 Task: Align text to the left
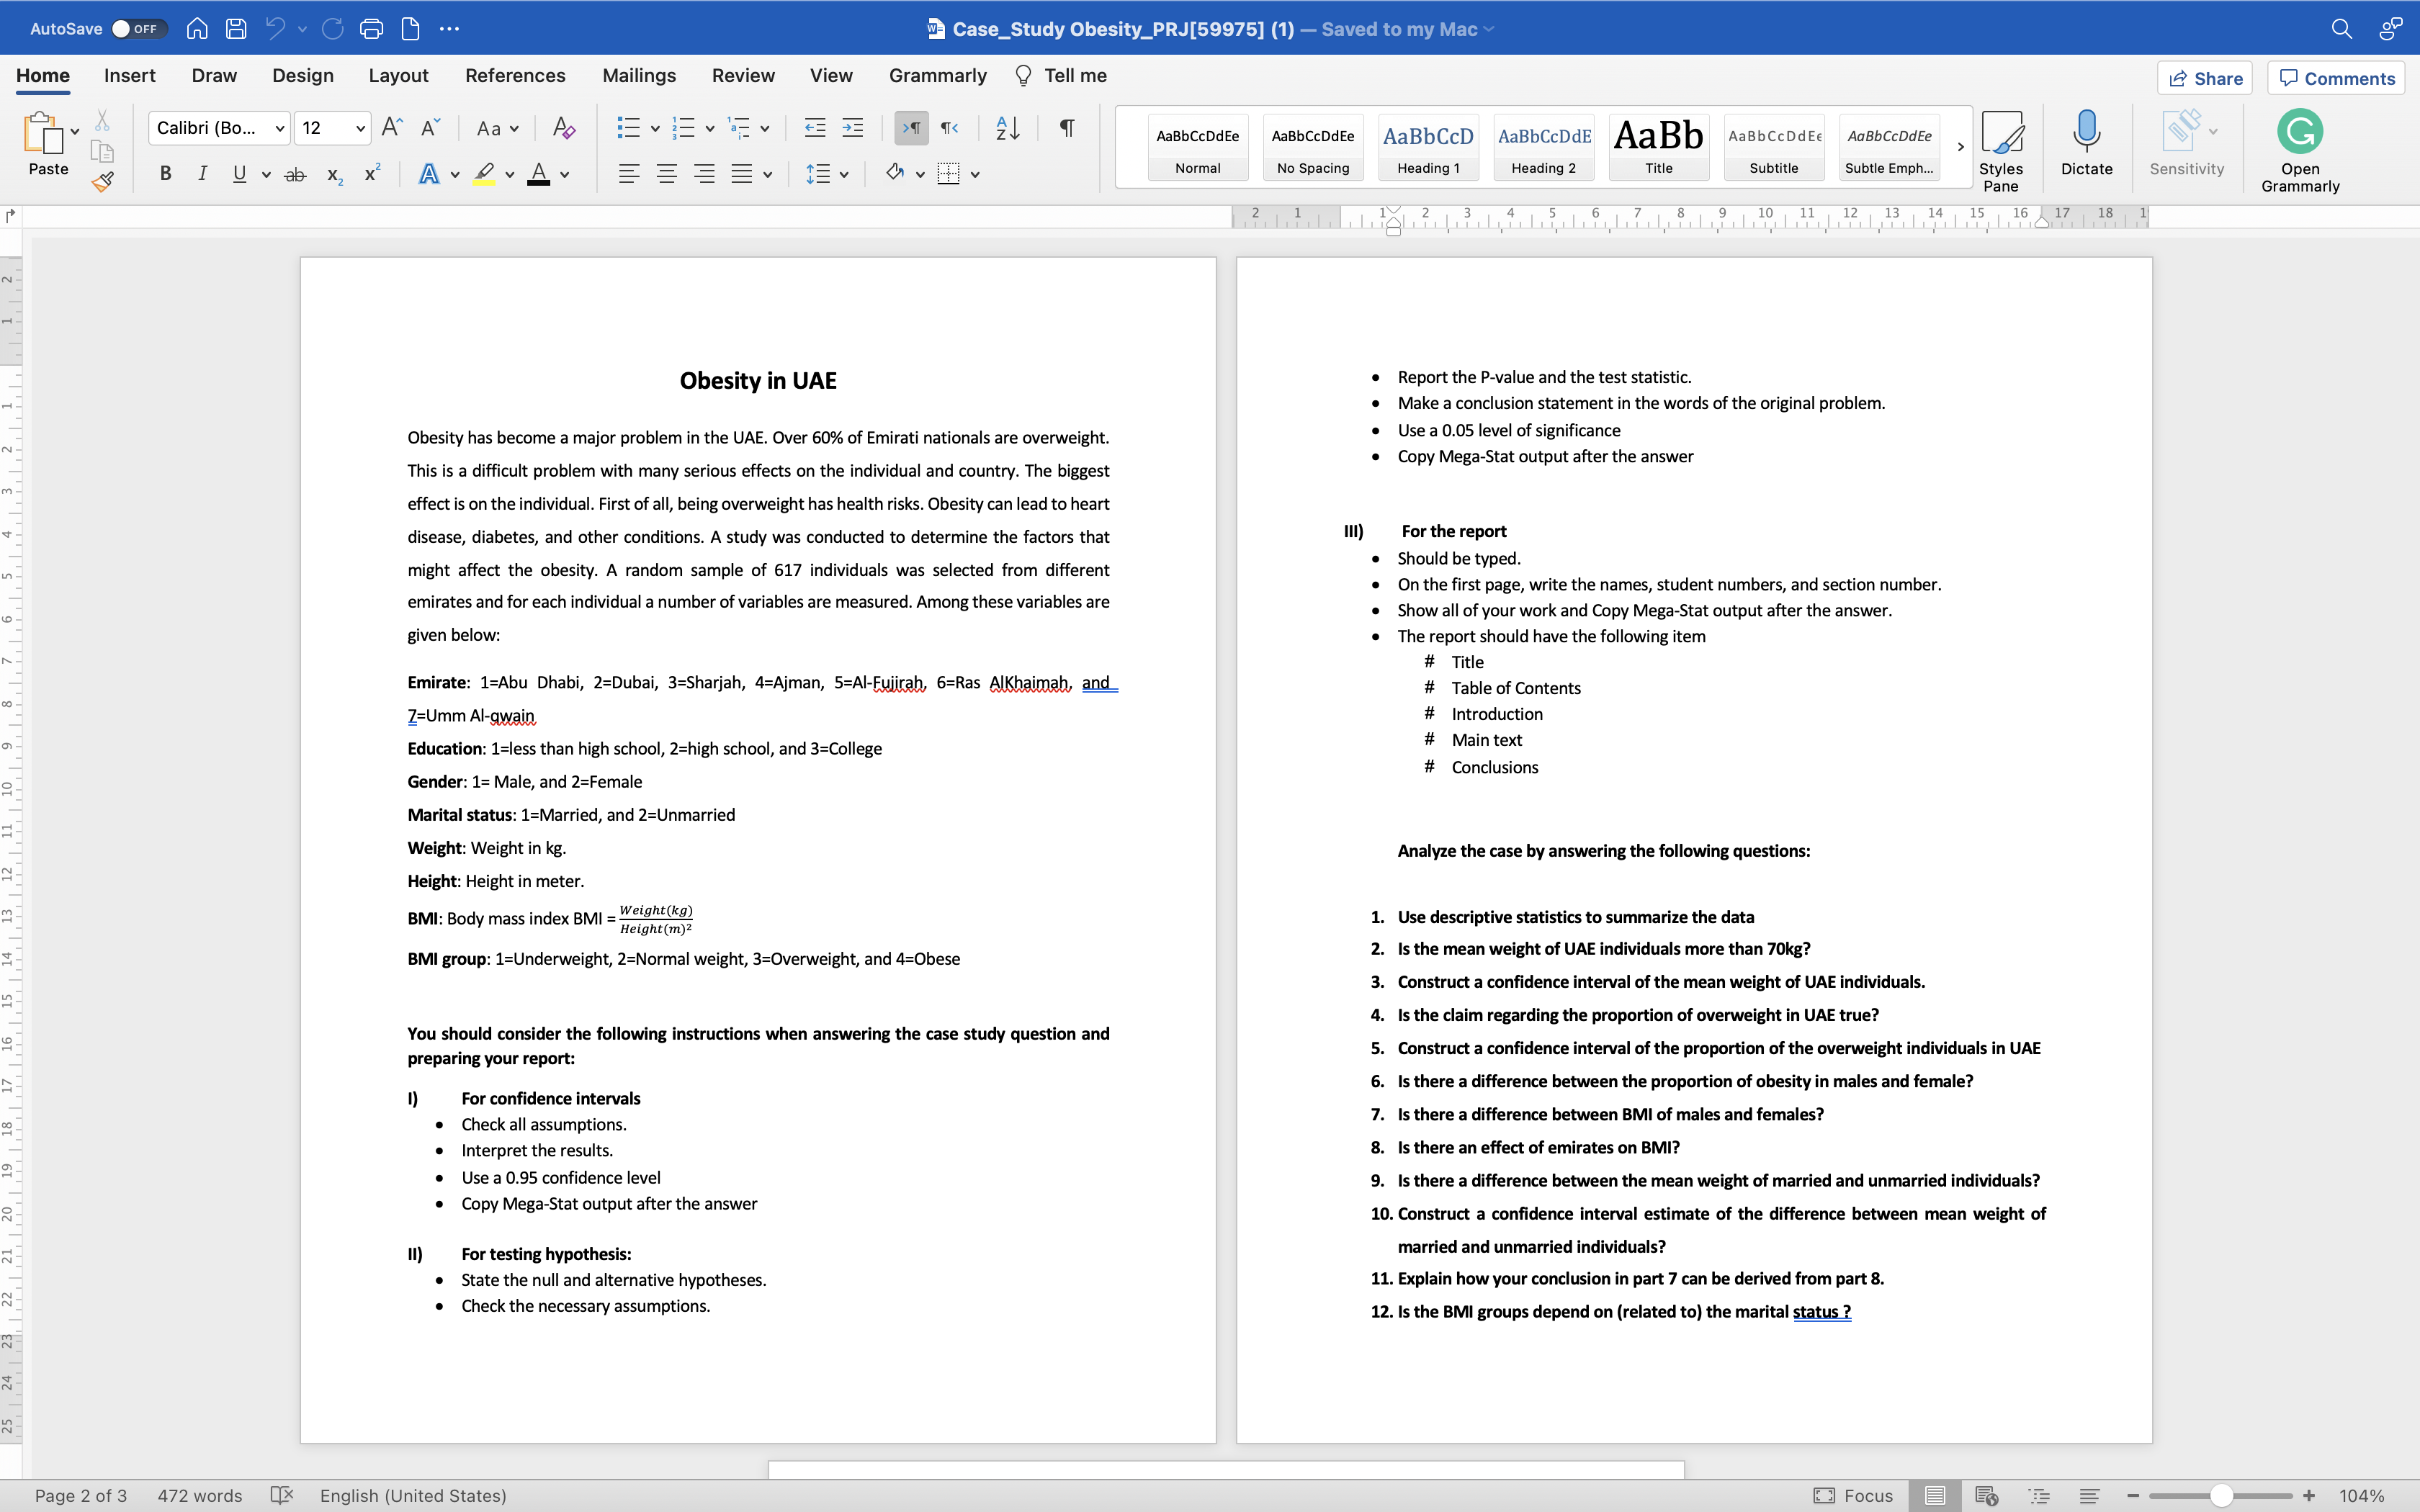629,174
